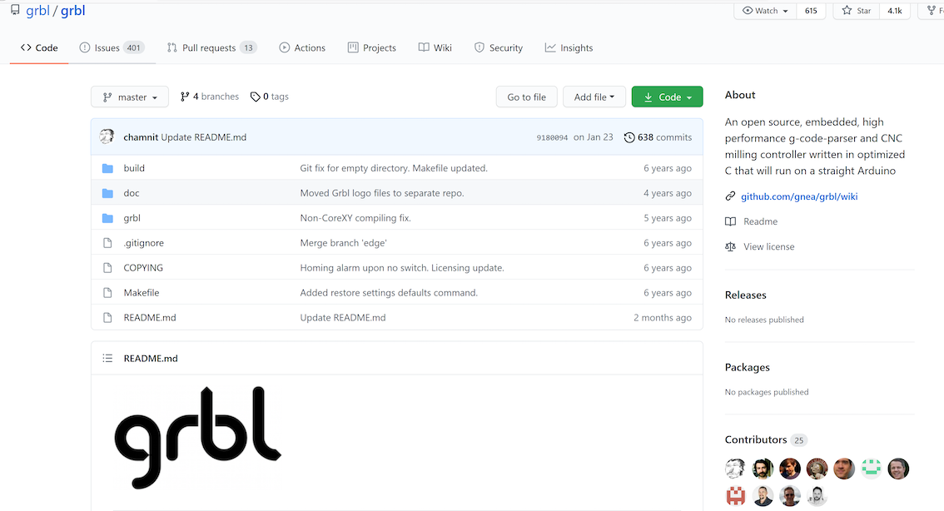Screen dimensions: 944x511
Task: Switch to the Code tab
Action: pos(39,47)
